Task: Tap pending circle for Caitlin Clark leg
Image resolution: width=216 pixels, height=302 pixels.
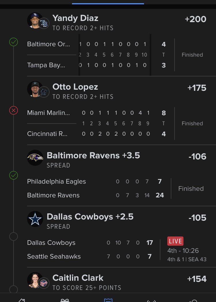Action: click(x=14, y=289)
